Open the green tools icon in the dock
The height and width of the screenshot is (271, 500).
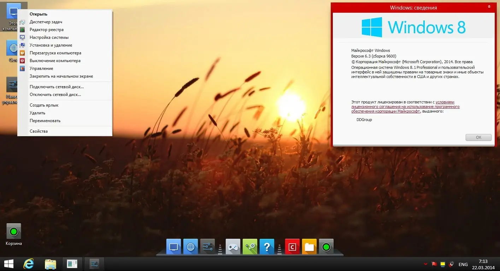click(250, 247)
